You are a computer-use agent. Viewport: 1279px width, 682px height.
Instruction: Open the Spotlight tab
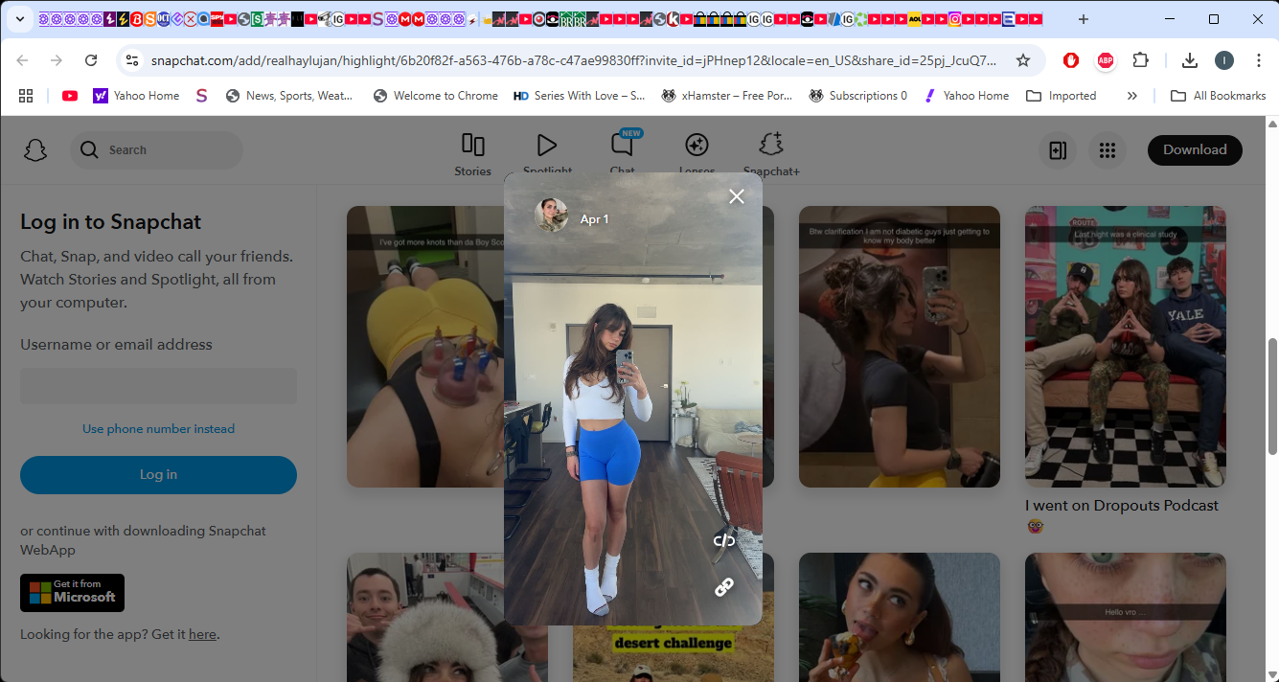coord(547,155)
